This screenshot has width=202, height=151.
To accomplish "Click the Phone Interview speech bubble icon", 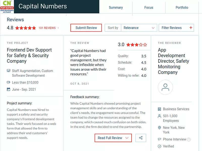I will 159,139.
